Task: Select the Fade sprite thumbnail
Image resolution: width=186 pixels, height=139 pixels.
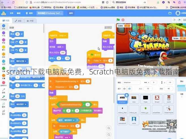Action: pos(146,99)
